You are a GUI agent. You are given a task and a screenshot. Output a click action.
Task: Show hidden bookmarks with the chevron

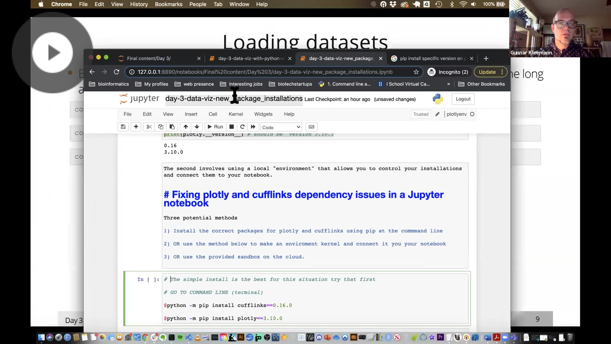click(x=449, y=84)
